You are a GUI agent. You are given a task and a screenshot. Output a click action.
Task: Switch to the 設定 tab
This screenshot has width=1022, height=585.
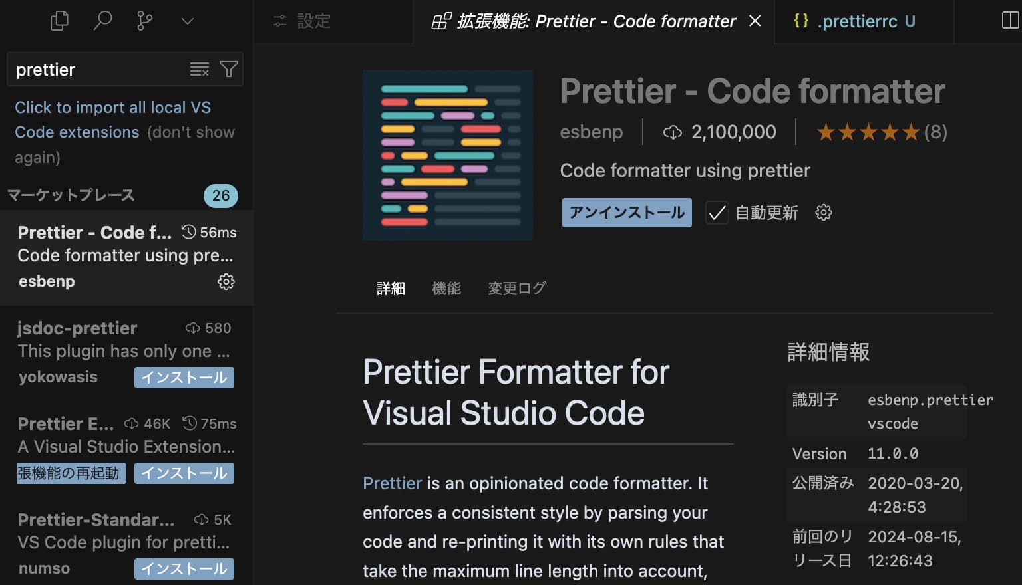(x=333, y=21)
